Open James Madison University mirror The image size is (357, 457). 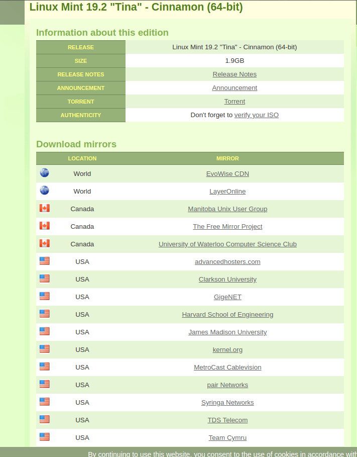227,332
